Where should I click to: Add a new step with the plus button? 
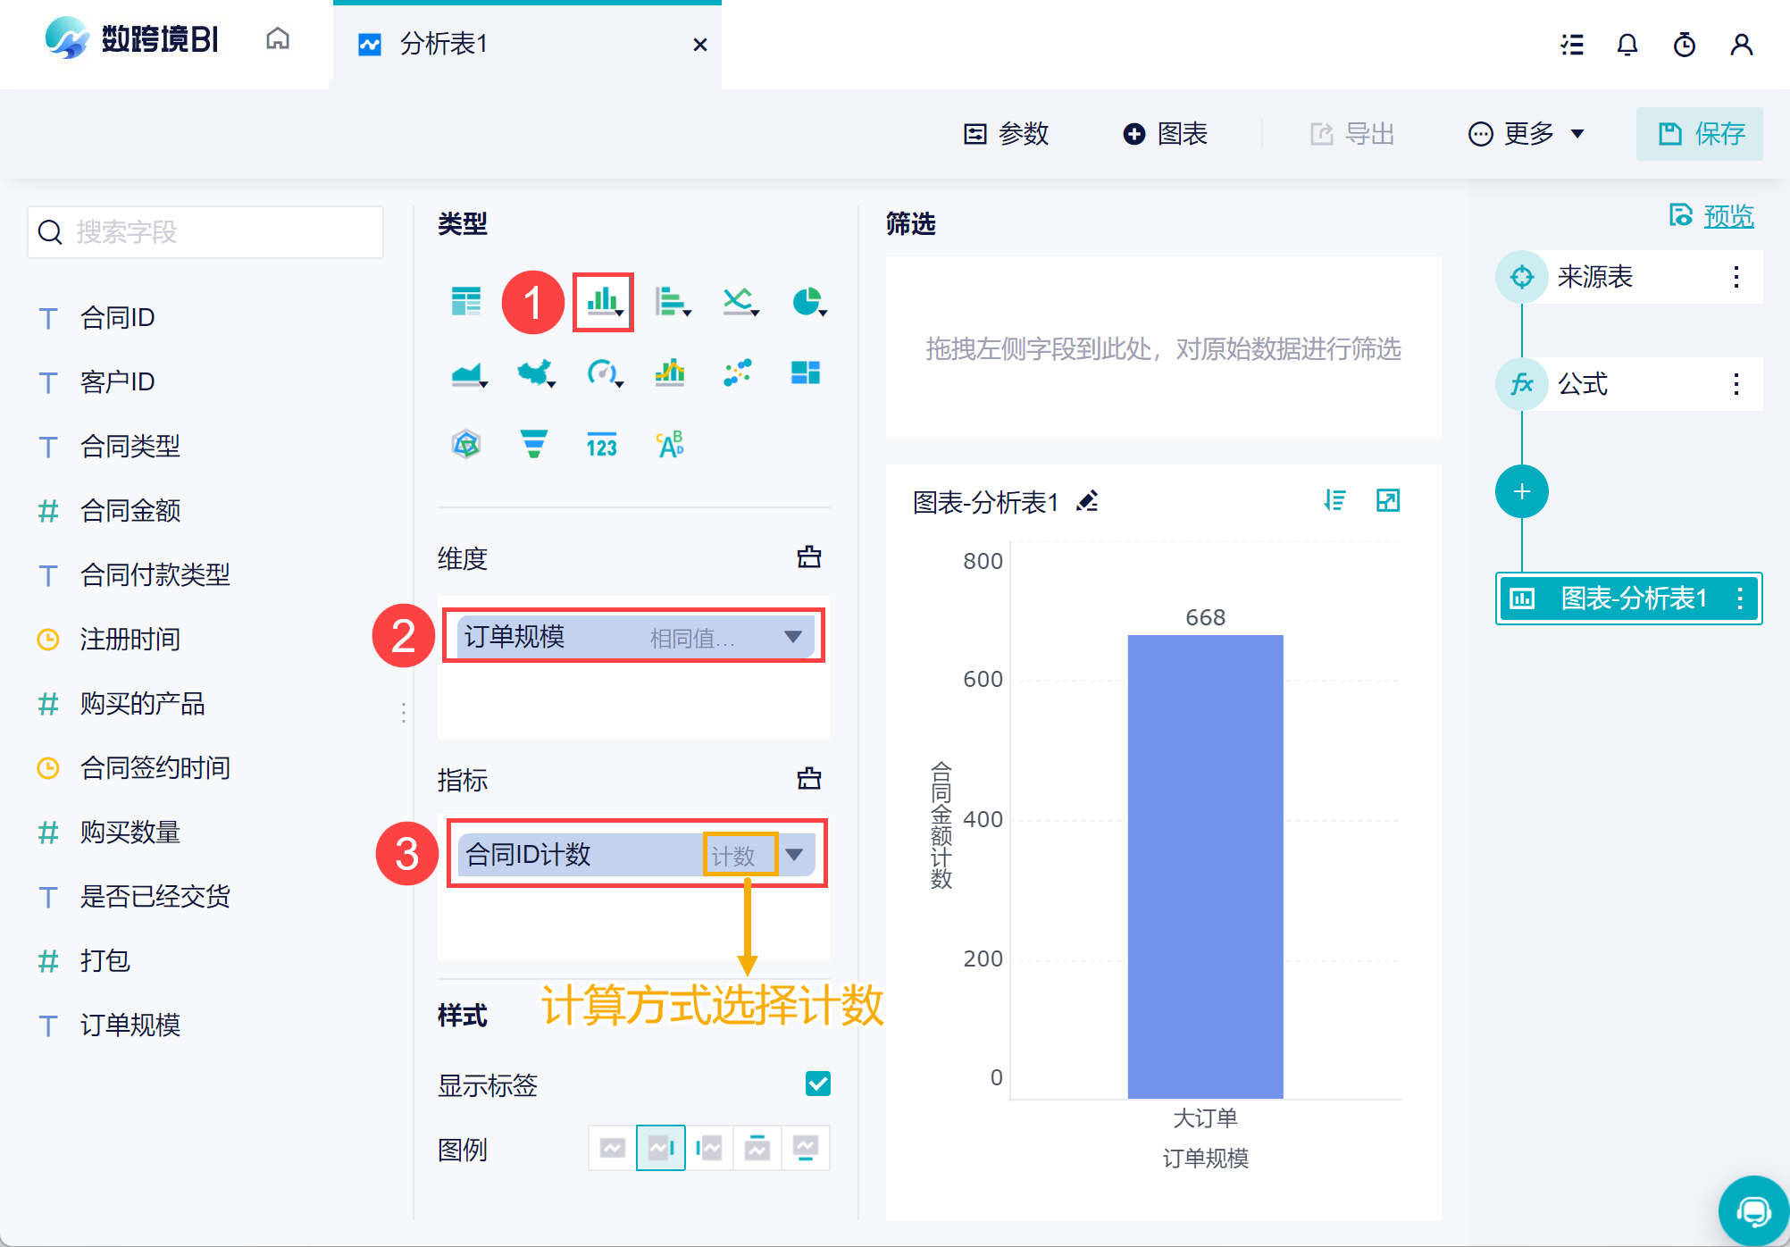point(1522,491)
